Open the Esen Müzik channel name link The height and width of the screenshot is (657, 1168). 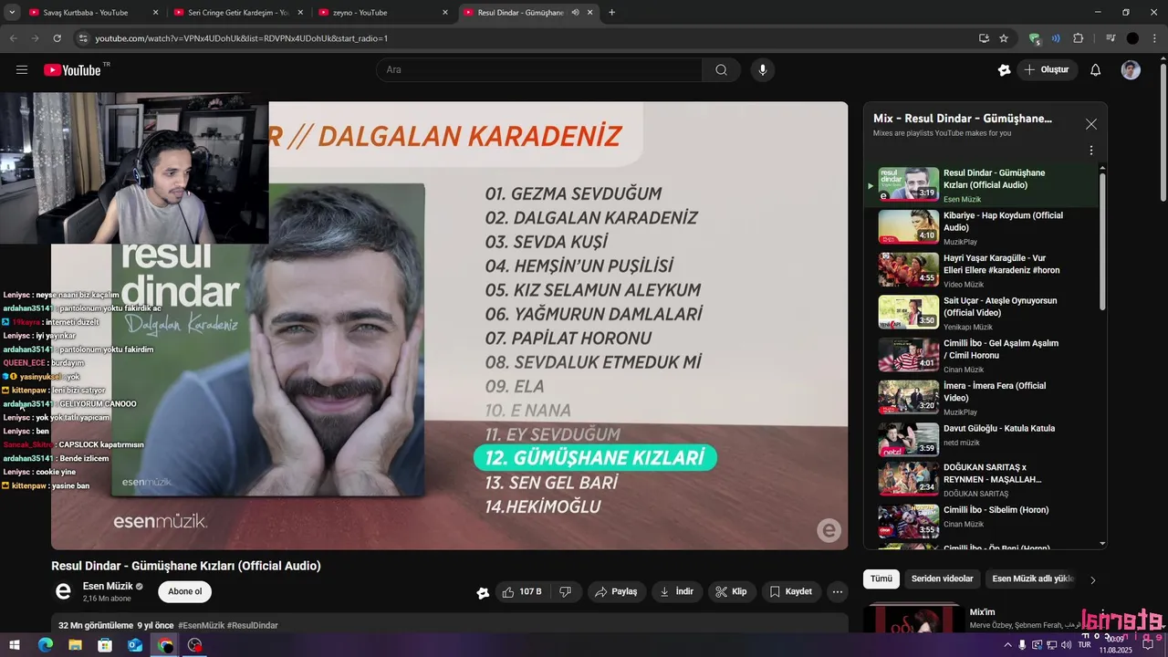108,586
